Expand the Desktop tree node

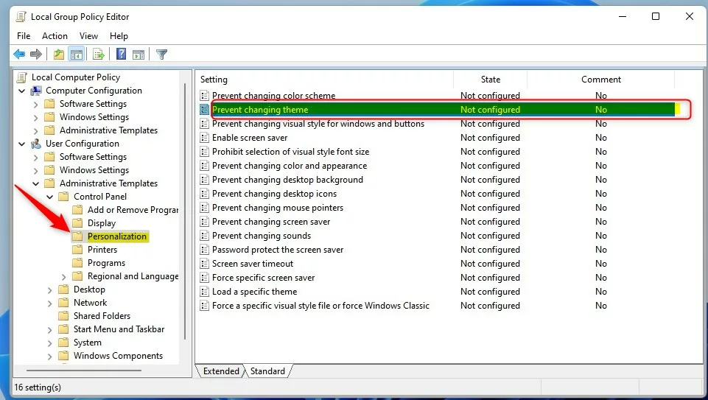[x=49, y=290]
